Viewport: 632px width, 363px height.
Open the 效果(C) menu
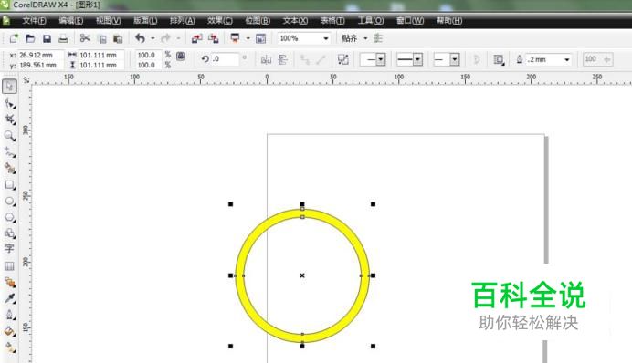point(220,21)
